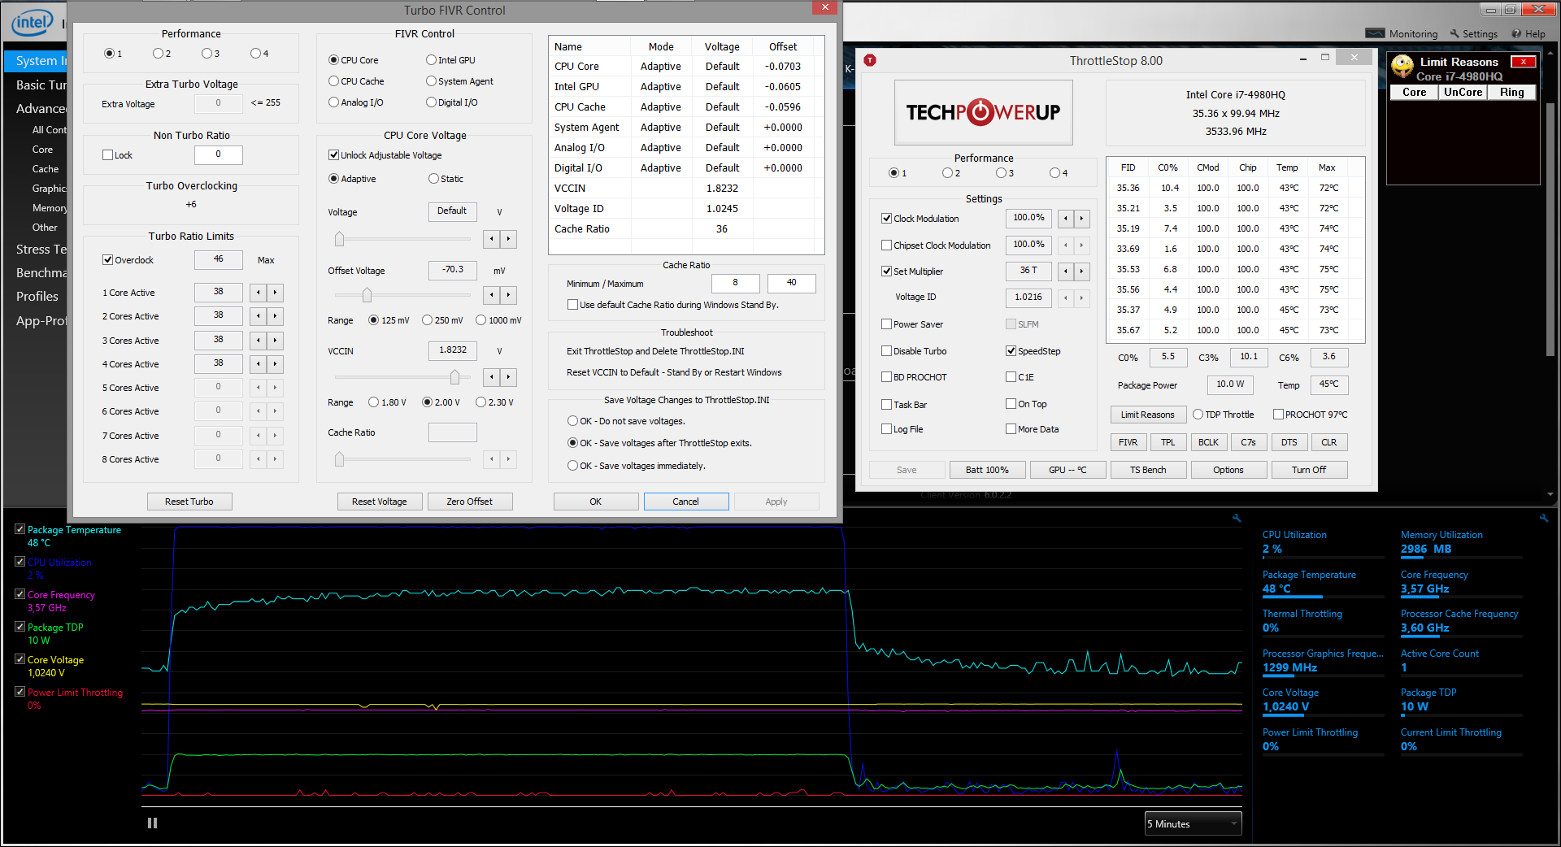Open Monitoring in Intel XTU header

pos(1402,34)
